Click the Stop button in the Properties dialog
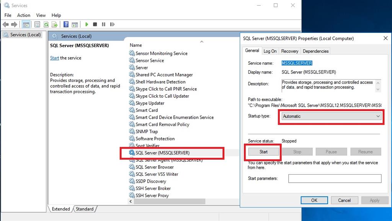The height and width of the screenshot is (221, 392). tap(297, 152)
